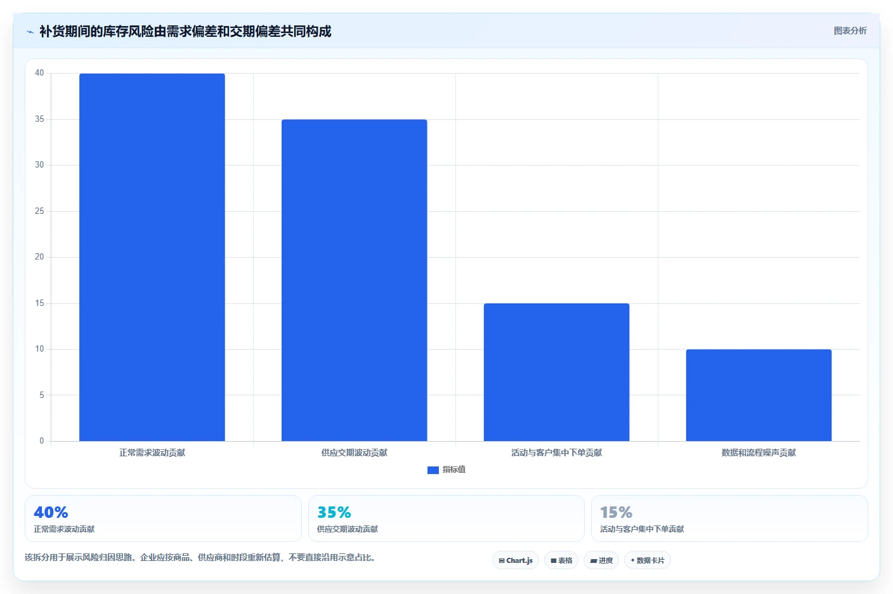Click the Chart.js tag
This screenshot has width=893, height=594.
[x=516, y=560]
